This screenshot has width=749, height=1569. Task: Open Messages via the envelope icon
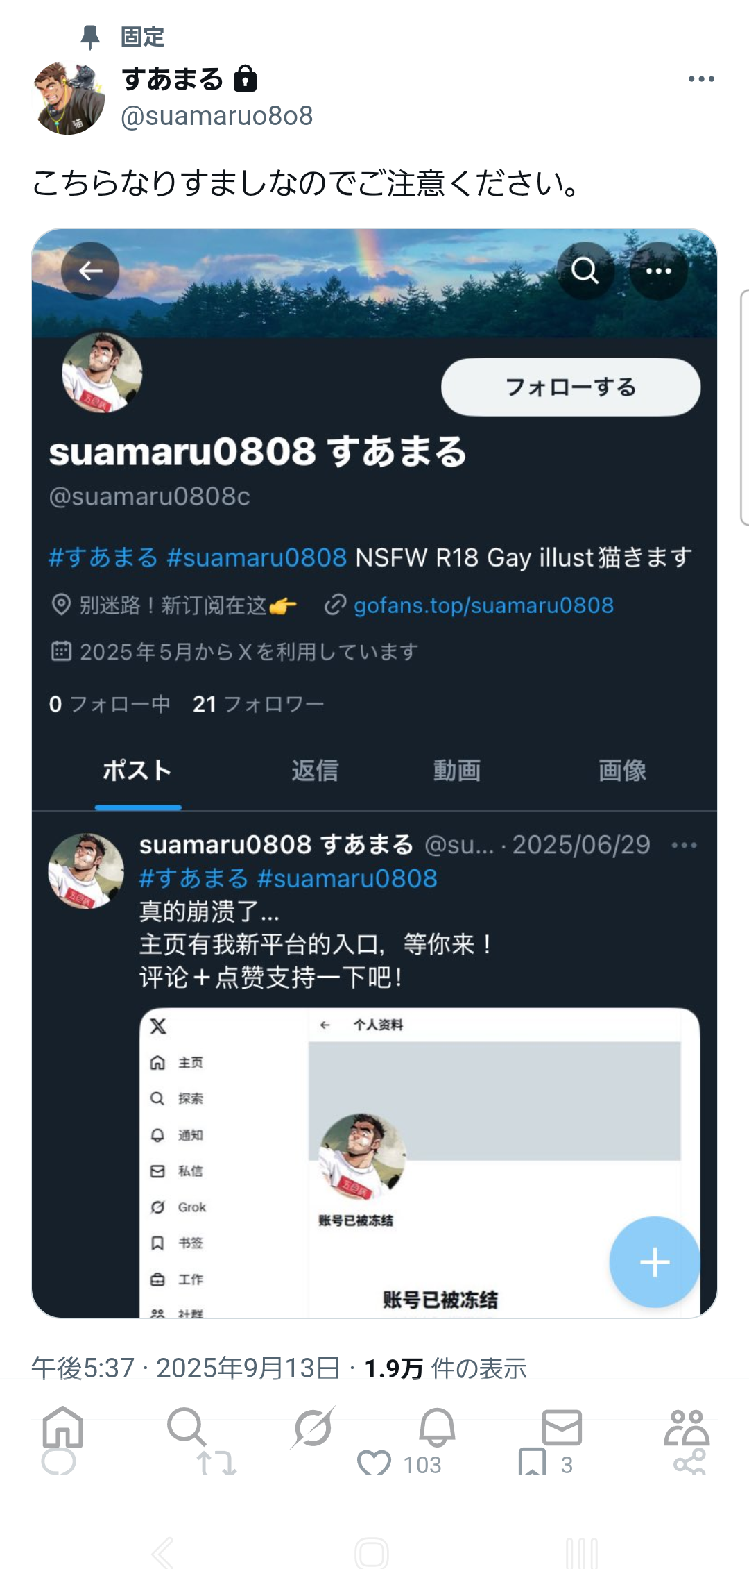point(562,1427)
